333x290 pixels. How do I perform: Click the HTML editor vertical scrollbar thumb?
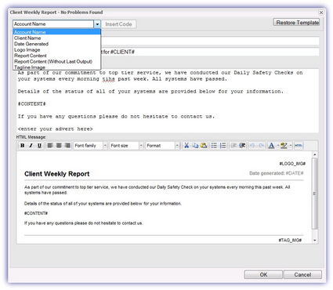click(x=315, y=194)
